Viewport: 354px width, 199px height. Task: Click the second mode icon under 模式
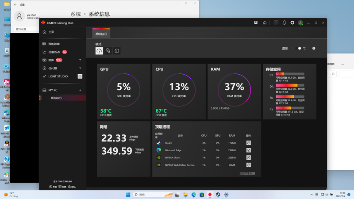[108, 51]
